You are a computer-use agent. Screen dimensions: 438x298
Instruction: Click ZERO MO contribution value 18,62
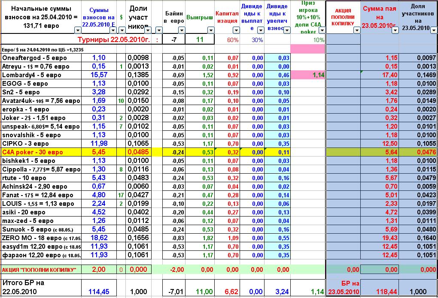(x=99, y=238)
